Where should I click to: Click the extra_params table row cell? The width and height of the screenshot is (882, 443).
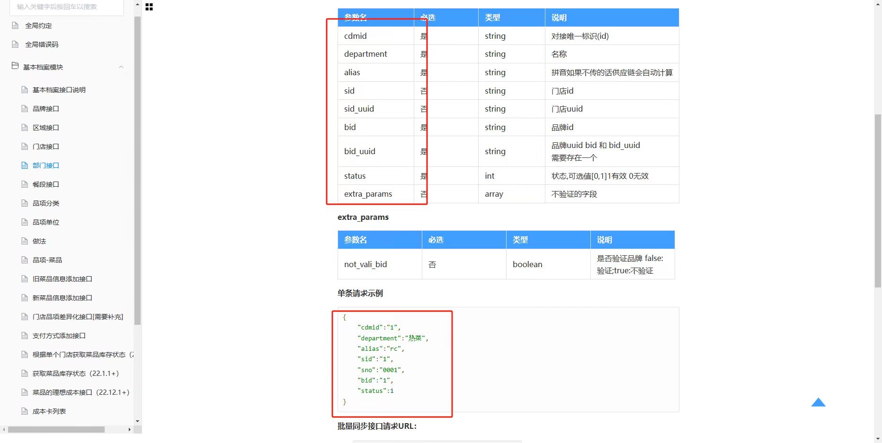pyautogui.click(x=376, y=194)
